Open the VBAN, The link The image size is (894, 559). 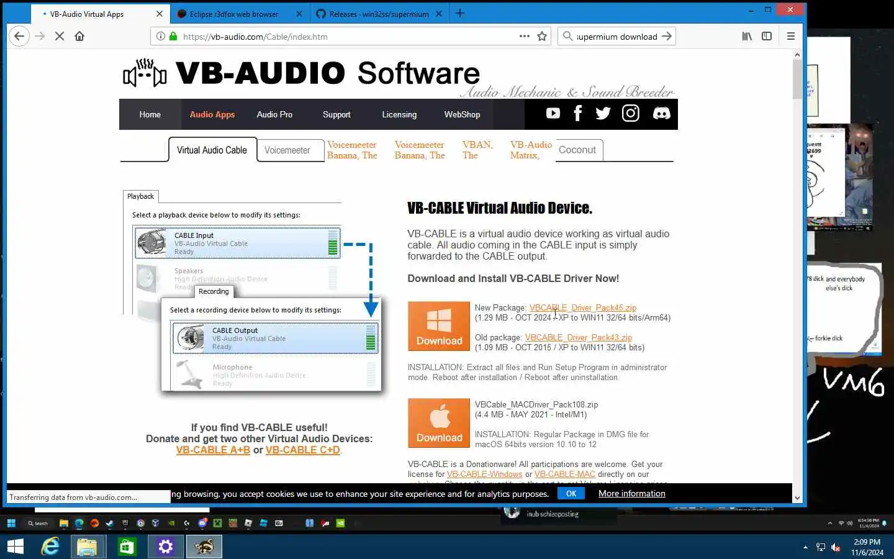(477, 150)
